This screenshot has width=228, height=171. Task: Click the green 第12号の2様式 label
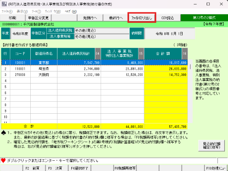tap(204, 18)
